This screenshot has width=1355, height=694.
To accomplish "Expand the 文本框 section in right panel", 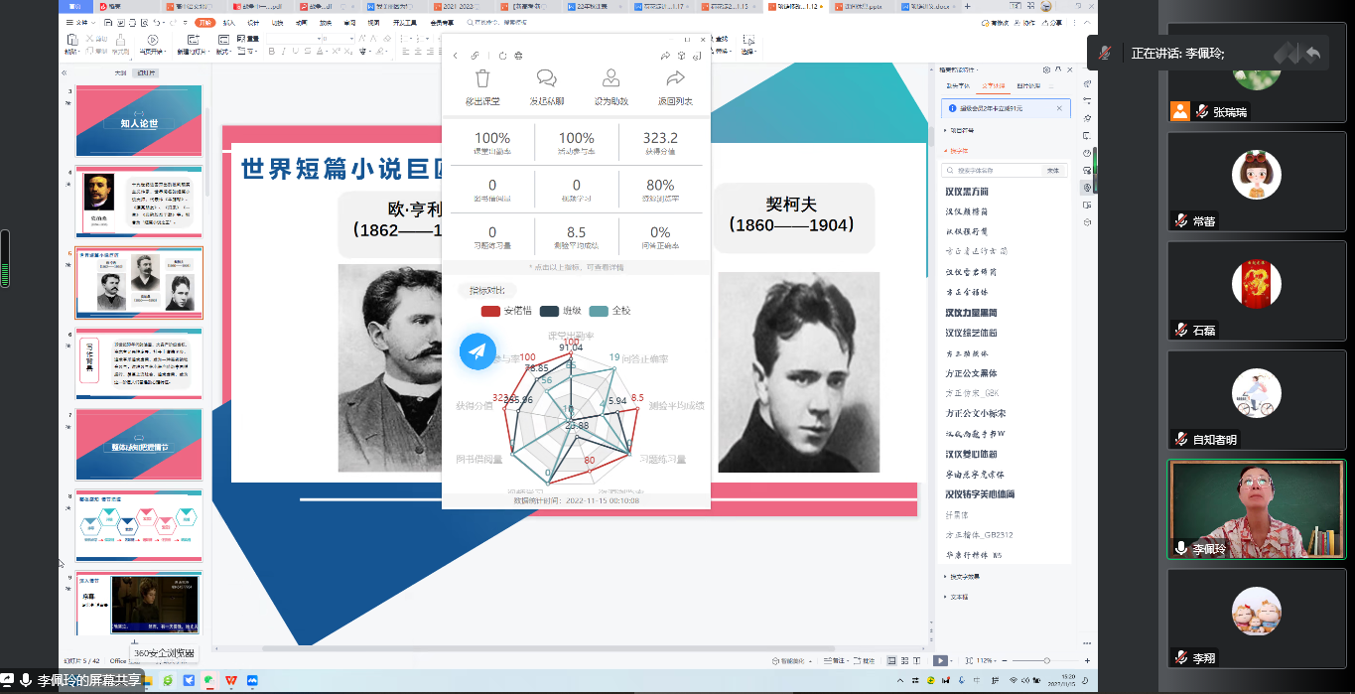I will tap(960, 597).
